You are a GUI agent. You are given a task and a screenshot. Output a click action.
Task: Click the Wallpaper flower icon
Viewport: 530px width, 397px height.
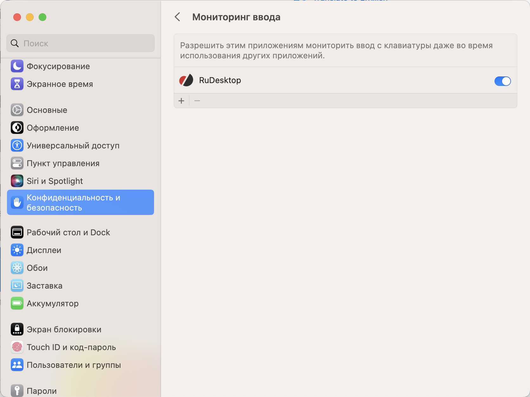coord(17,268)
